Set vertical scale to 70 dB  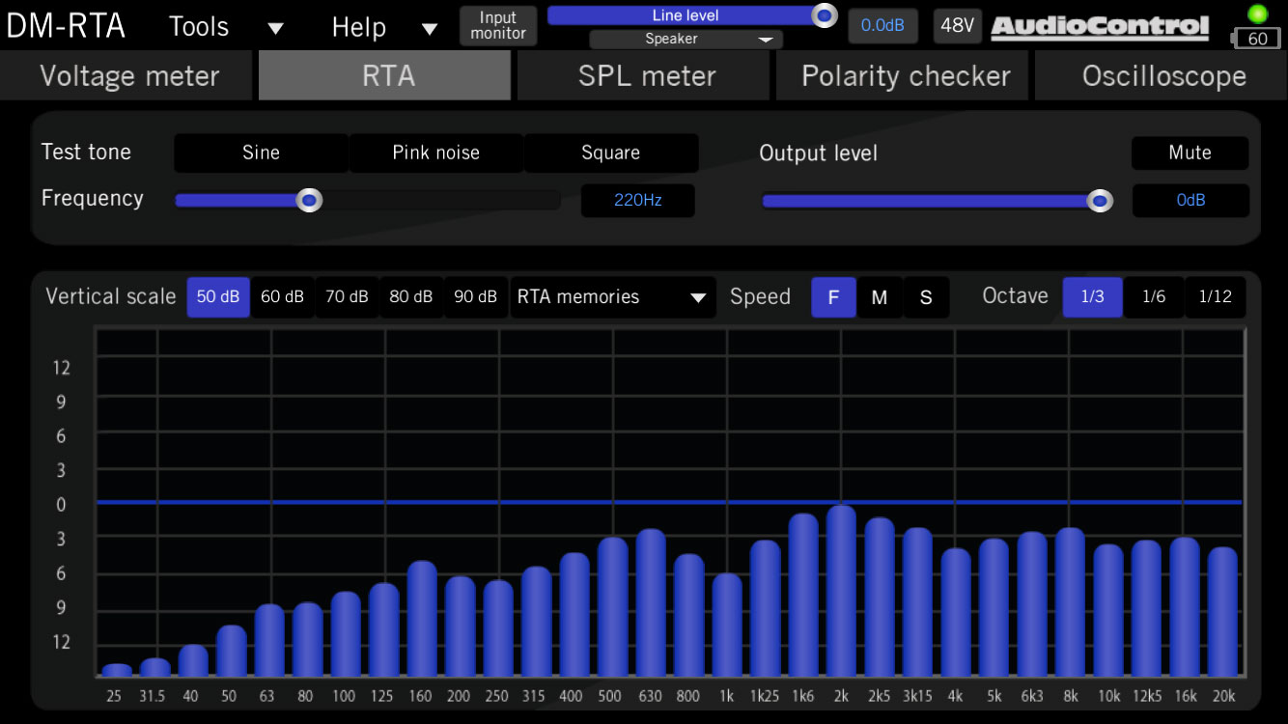point(348,297)
